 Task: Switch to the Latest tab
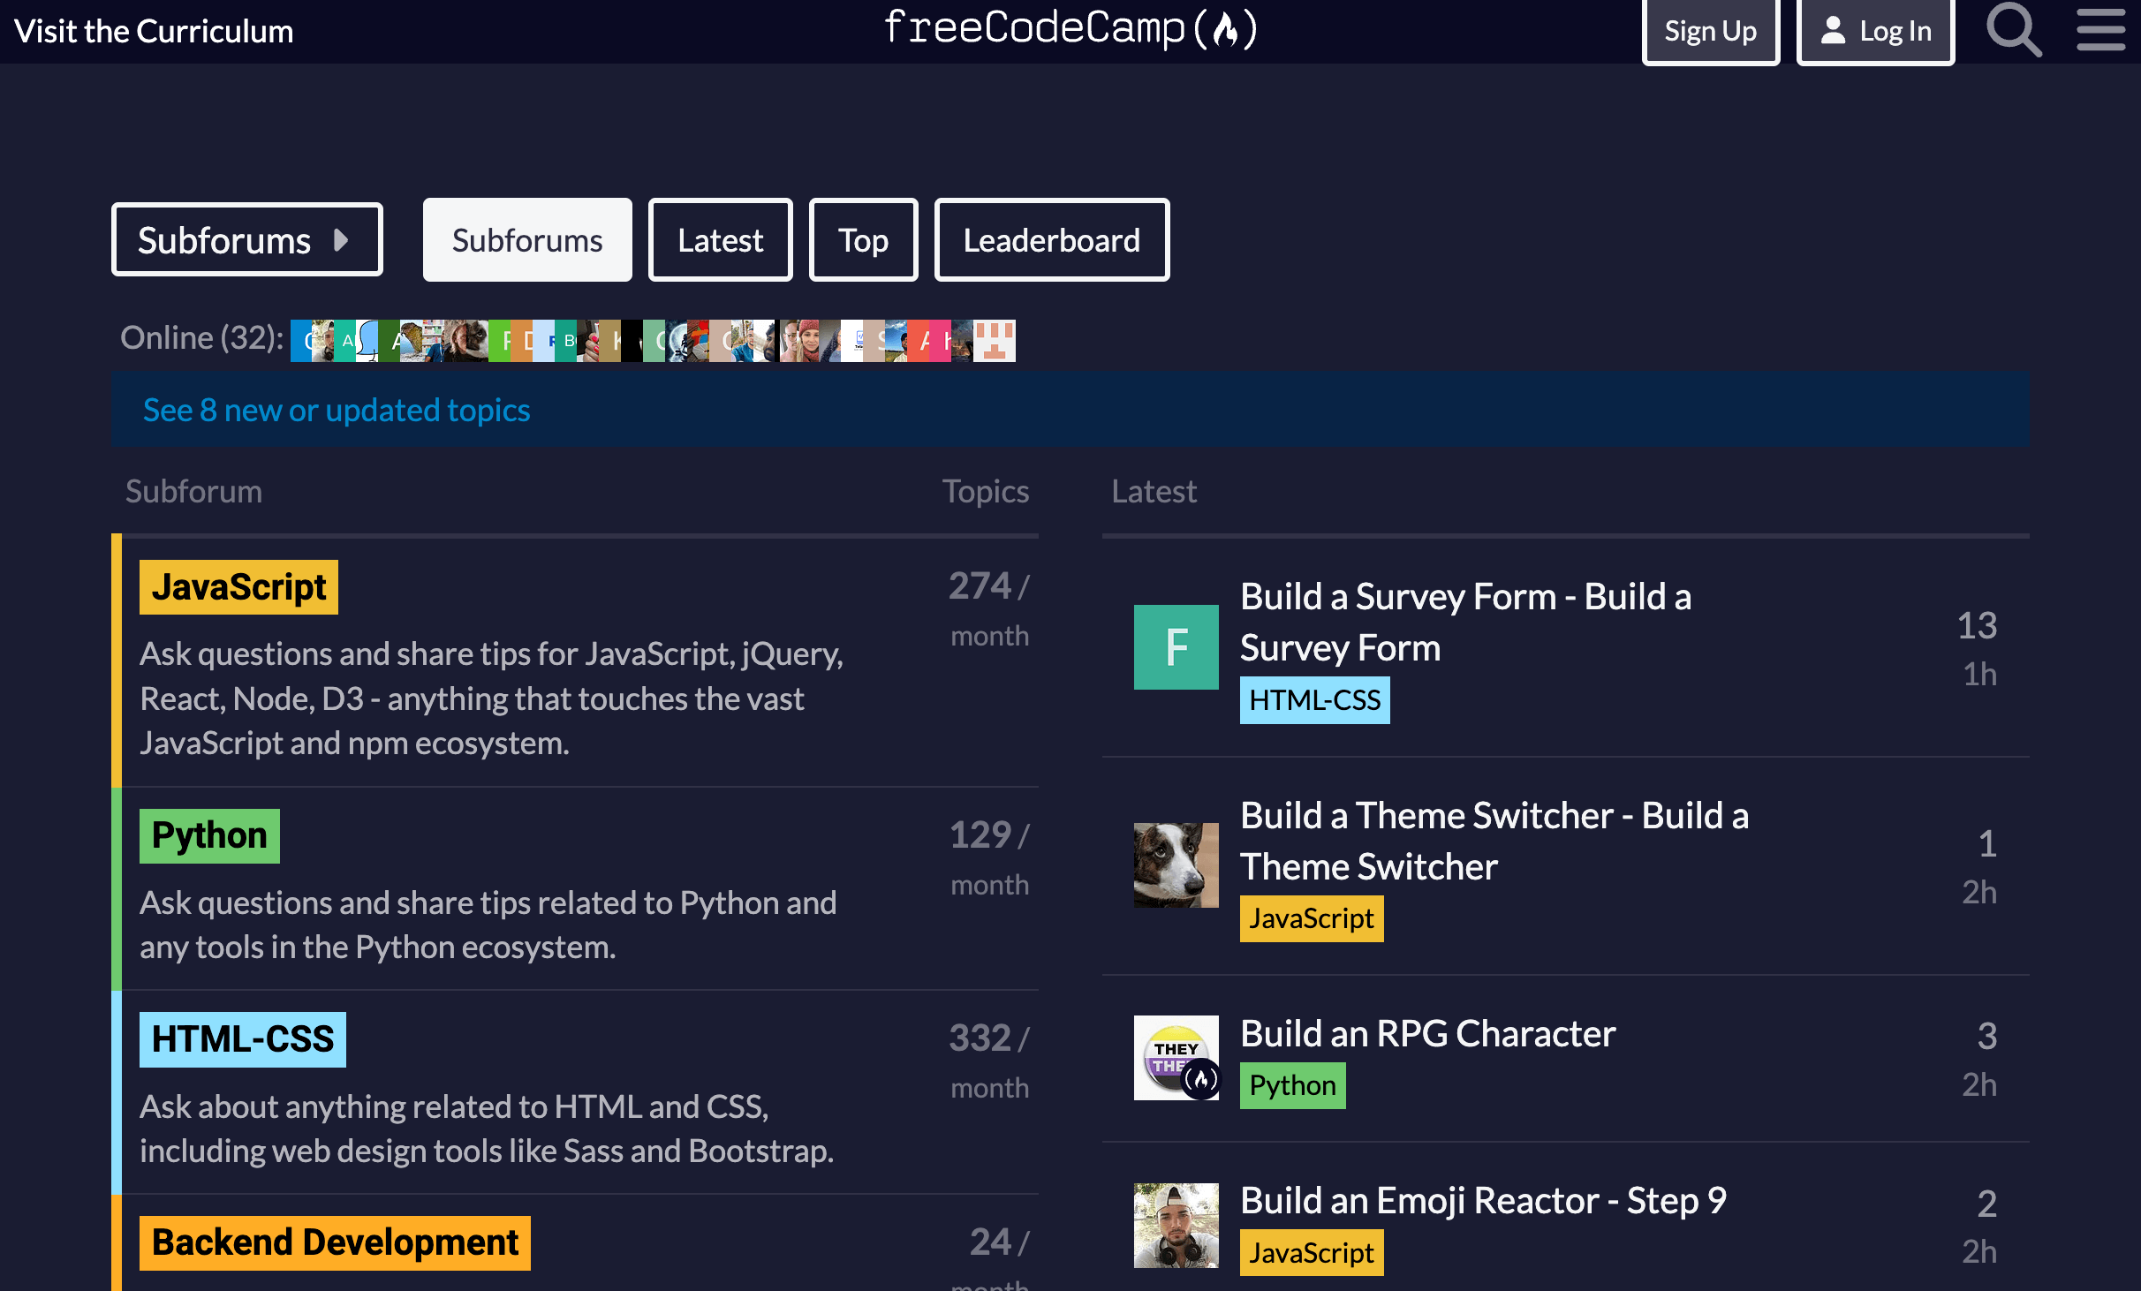720,239
